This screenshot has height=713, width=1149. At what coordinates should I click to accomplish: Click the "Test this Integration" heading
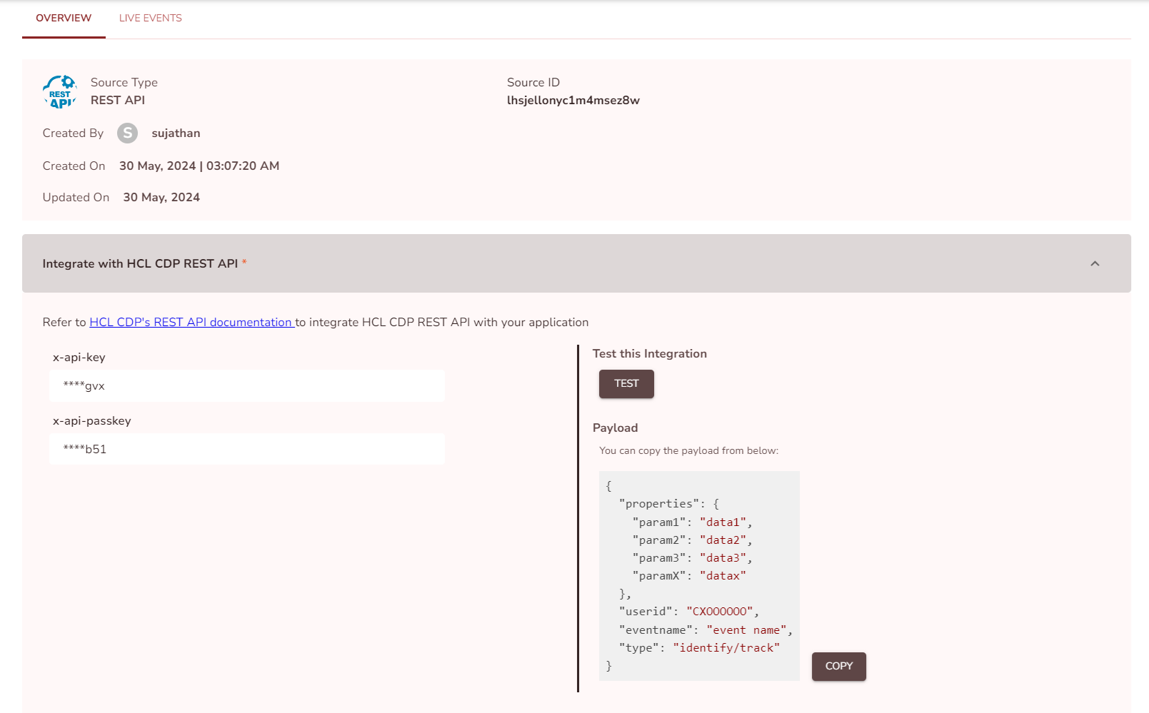point(650,353)
